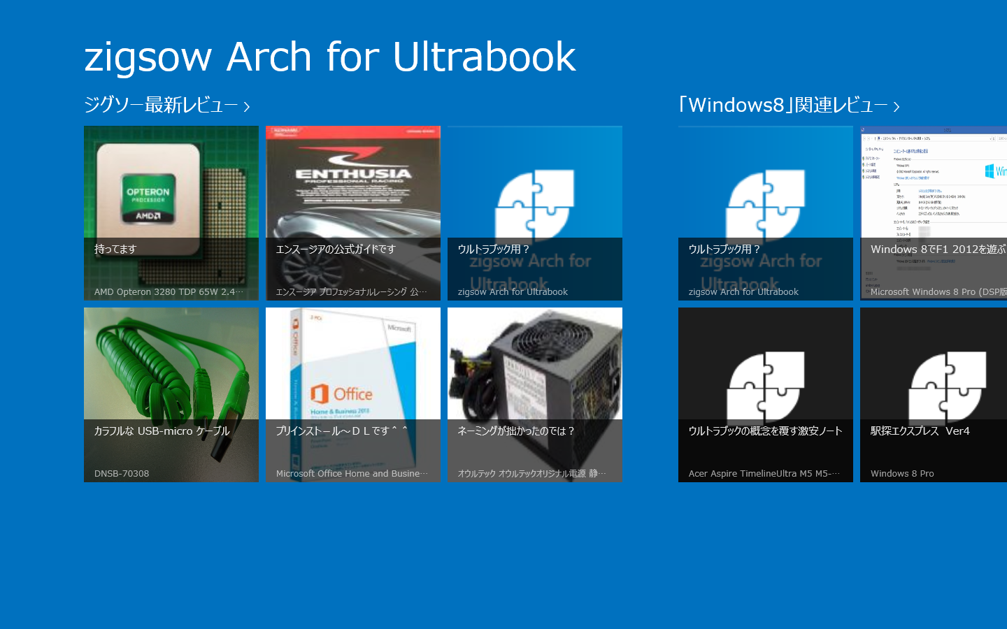Viewport: 1007px width, 629px height.
Task: Select the title ウルトラブックの概念を覆す激安ノート
Action: point(766,431)
